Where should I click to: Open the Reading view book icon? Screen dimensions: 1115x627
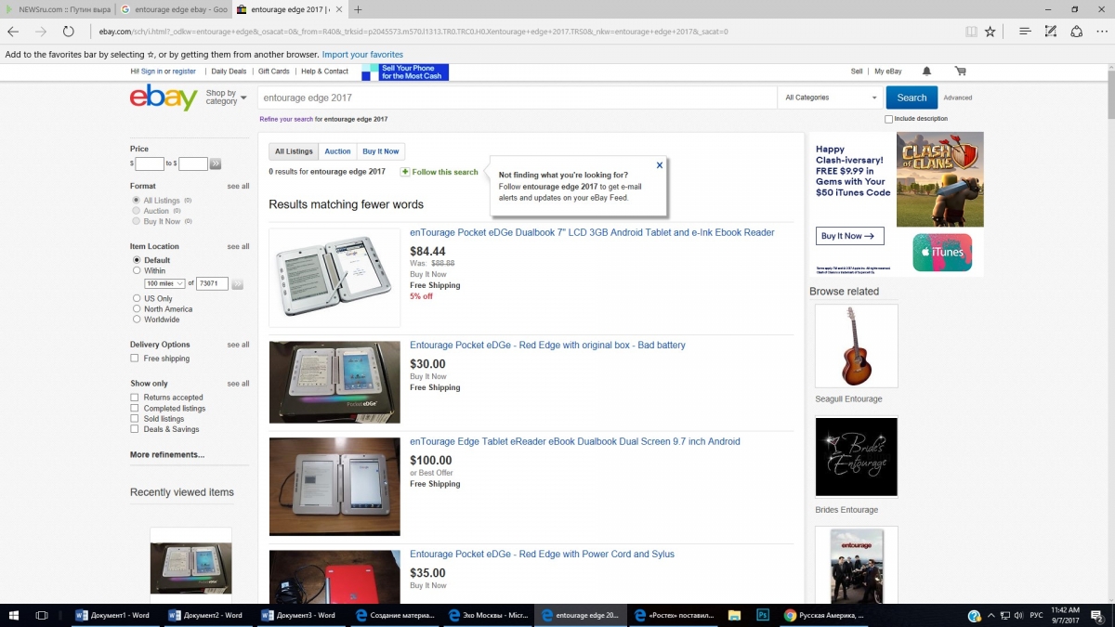point(971,32)
